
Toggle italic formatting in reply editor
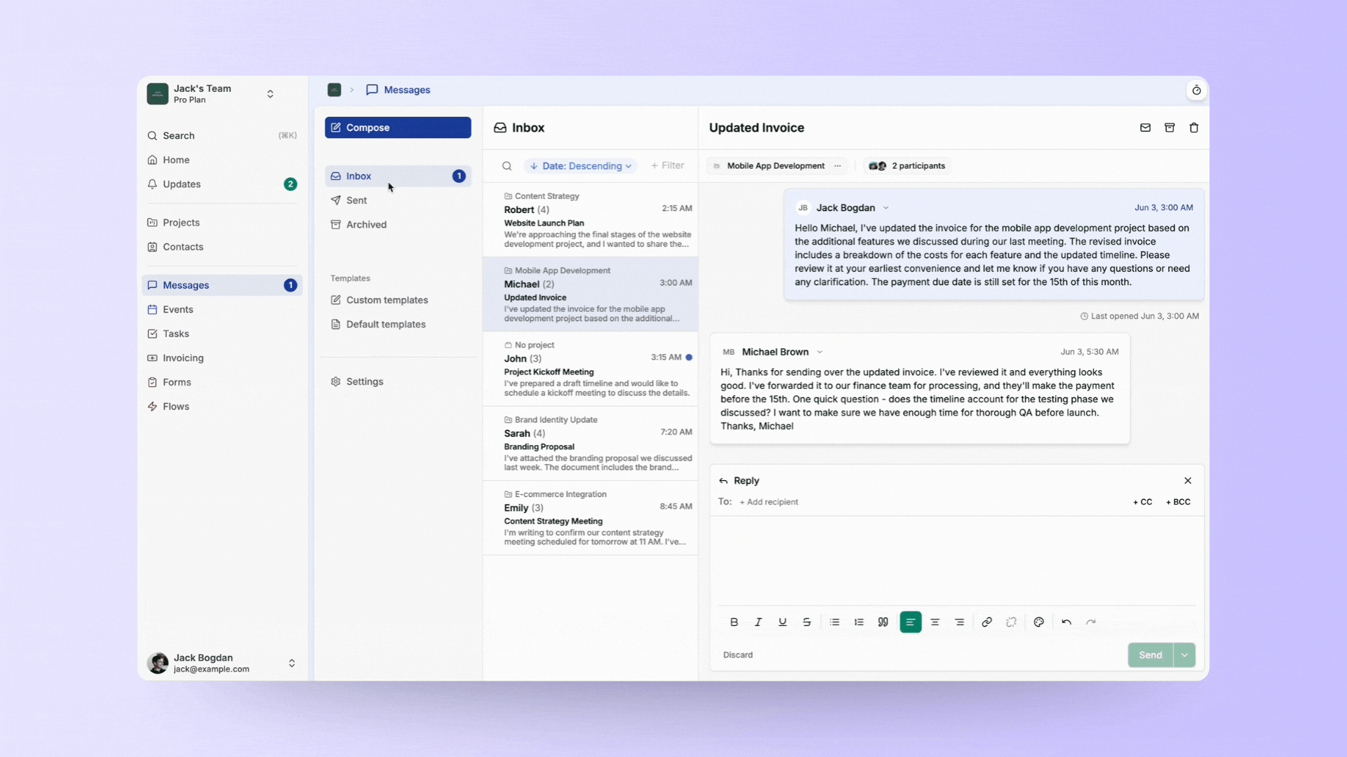click(758, 622)
